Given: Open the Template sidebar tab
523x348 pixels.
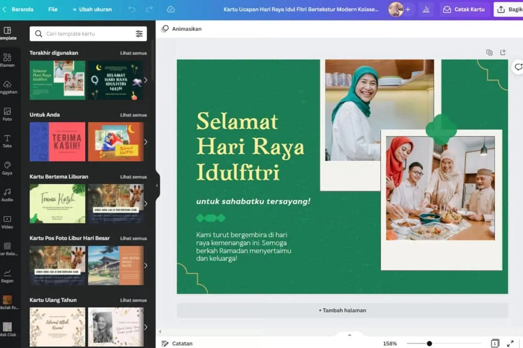Looking at the screenshot, I should (7, 33).
